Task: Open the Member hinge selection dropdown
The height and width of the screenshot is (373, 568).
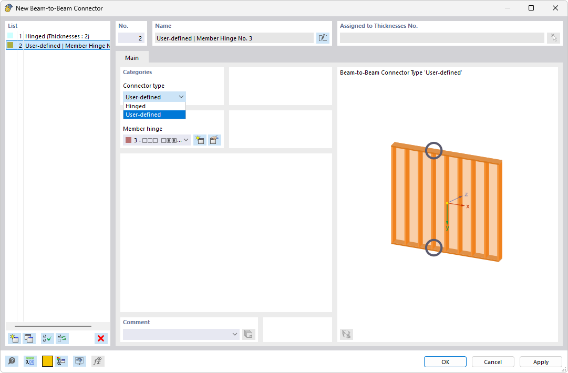Action: 186,140
